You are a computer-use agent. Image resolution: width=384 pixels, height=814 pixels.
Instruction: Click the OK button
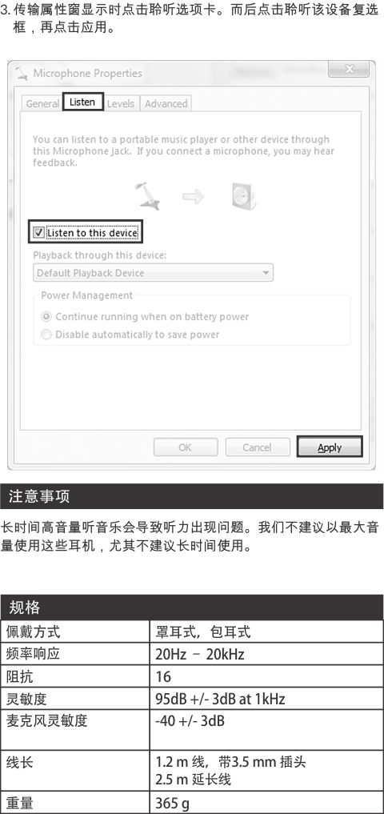tap(186, 447)
